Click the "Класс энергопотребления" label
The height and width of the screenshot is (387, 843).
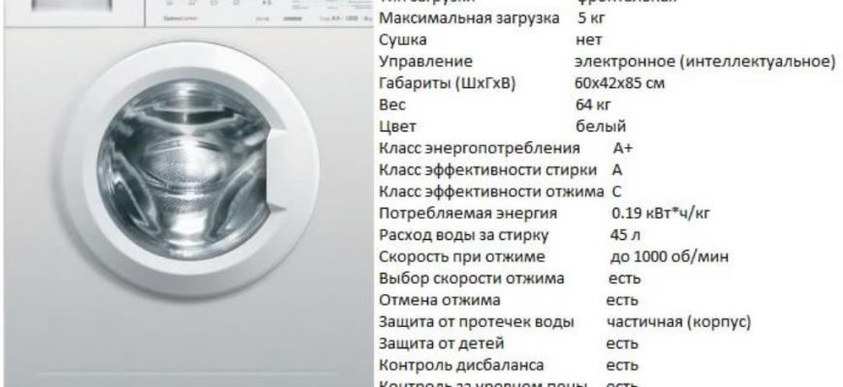[x=479, y=148]
